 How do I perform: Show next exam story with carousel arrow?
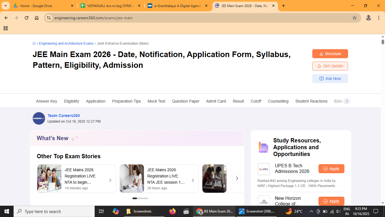[x=237, y=178]
